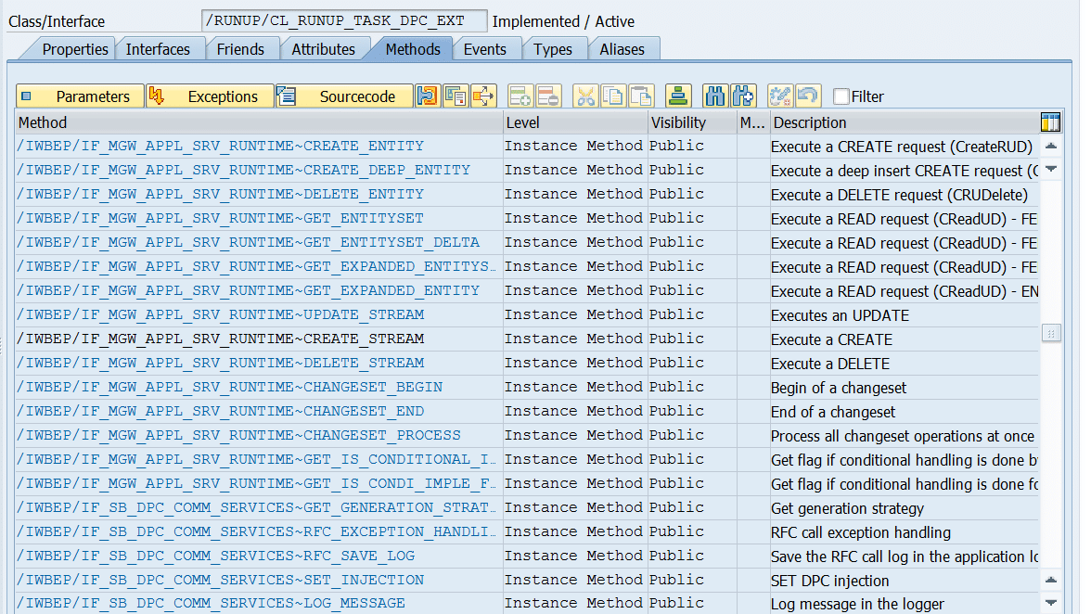Select the Events tab
The image size is (1091, 614).
click(x=484, y=49)
